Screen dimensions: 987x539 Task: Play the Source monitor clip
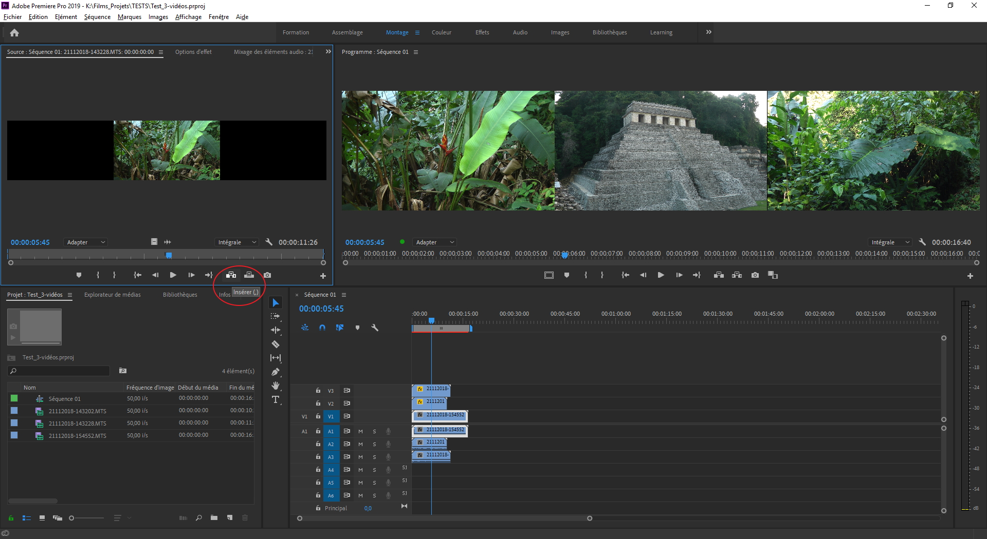[173, 275]
